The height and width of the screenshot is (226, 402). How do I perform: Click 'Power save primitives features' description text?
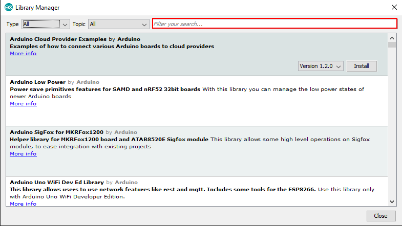105,89
